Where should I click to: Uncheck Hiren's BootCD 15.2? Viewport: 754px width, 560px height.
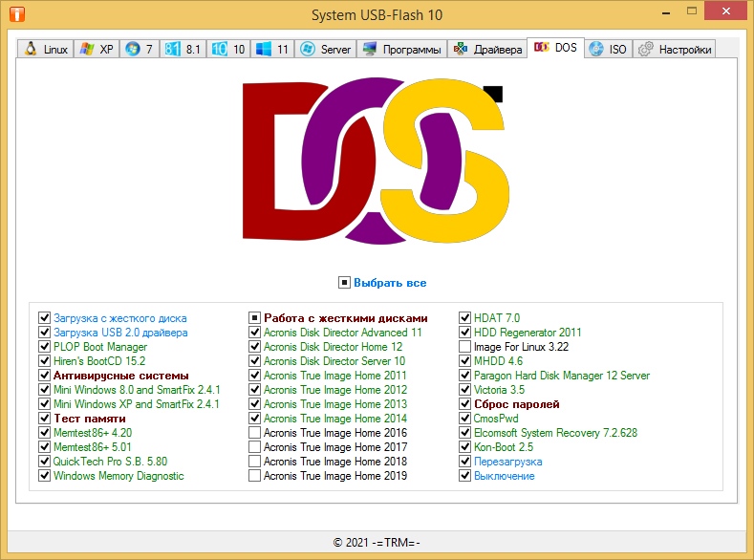click(x=45, y=361)
